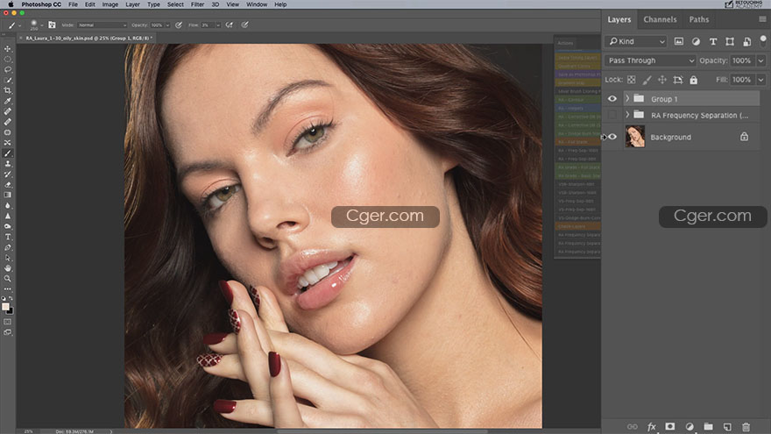This screenshot has height=434, width=771.
Task: Open layer Opacity slider dropdown
Action: (x=761, y=60)
